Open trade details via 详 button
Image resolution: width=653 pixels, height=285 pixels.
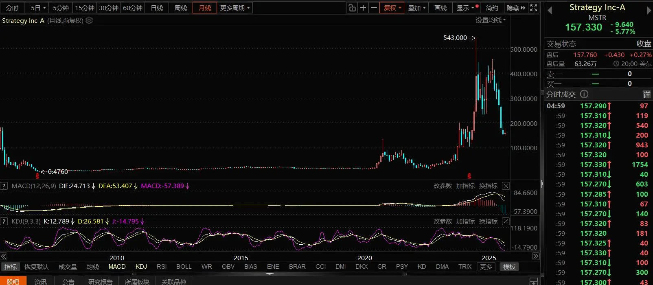(646, 94)
